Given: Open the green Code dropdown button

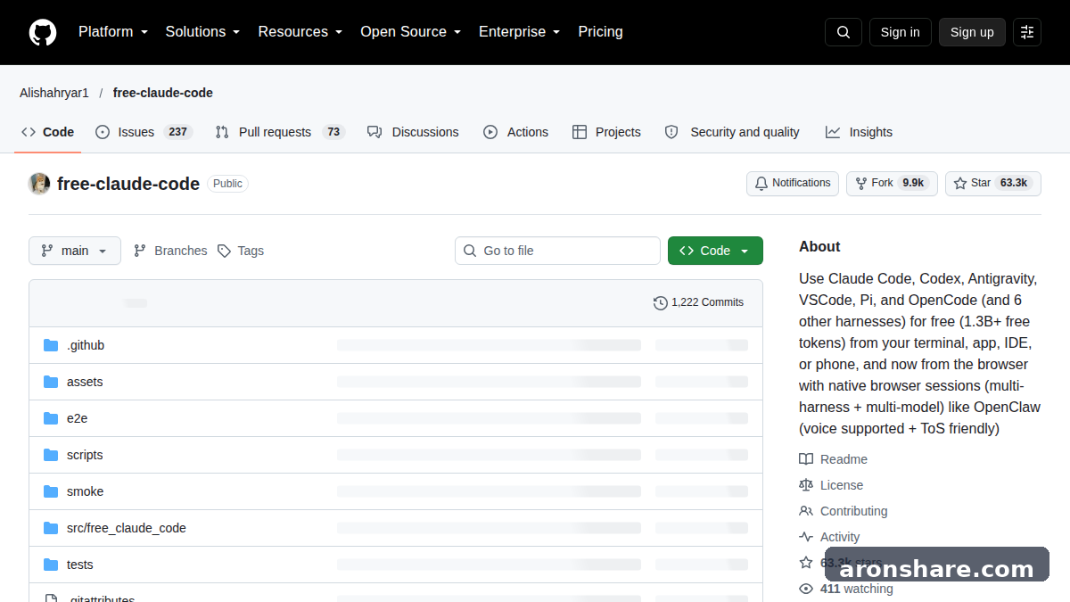Looking at the screenshot, I should click(x=715, y=251).
